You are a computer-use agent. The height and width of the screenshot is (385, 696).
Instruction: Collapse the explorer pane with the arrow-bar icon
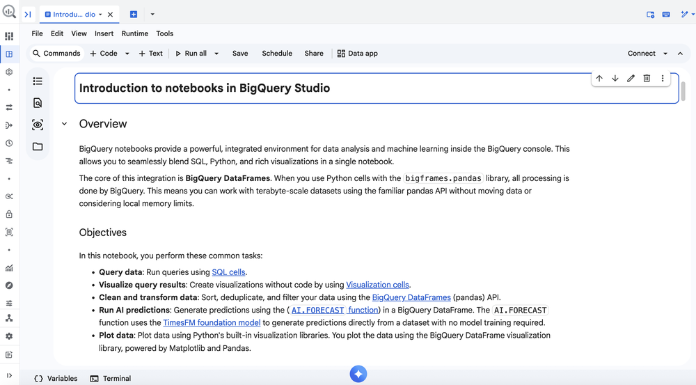click(x=28, y=14)
